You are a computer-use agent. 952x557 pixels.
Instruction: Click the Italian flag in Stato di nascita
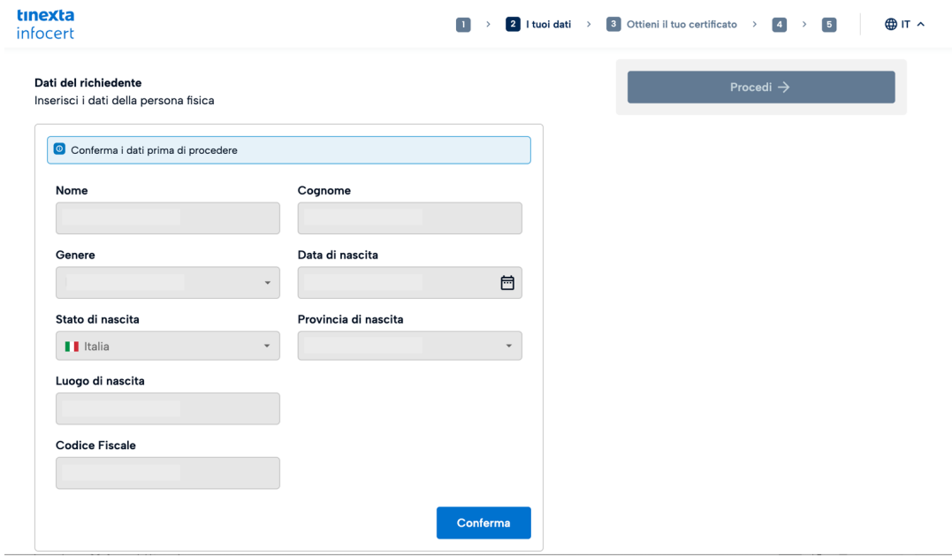pyautogui.click(x=72, y=347)
